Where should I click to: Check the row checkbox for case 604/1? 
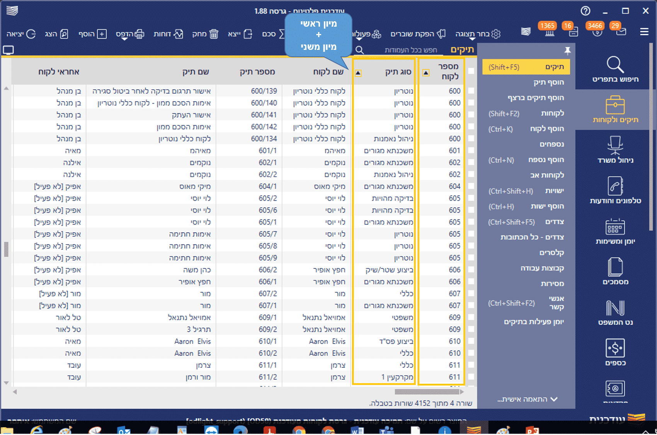coord(471,186)
